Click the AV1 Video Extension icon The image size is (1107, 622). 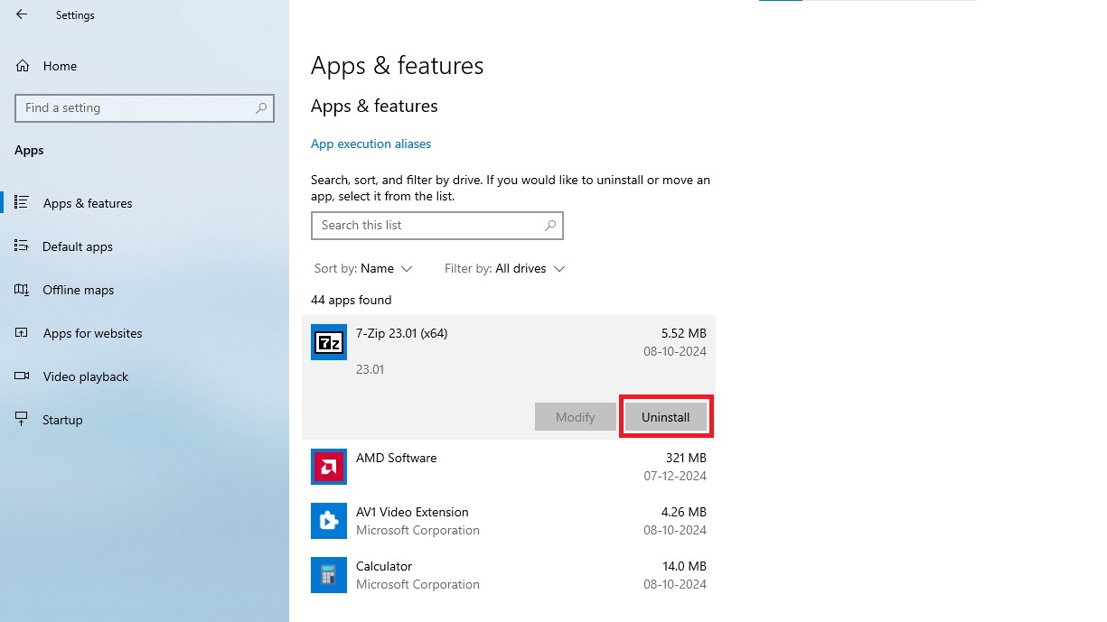tap(329, 521)
